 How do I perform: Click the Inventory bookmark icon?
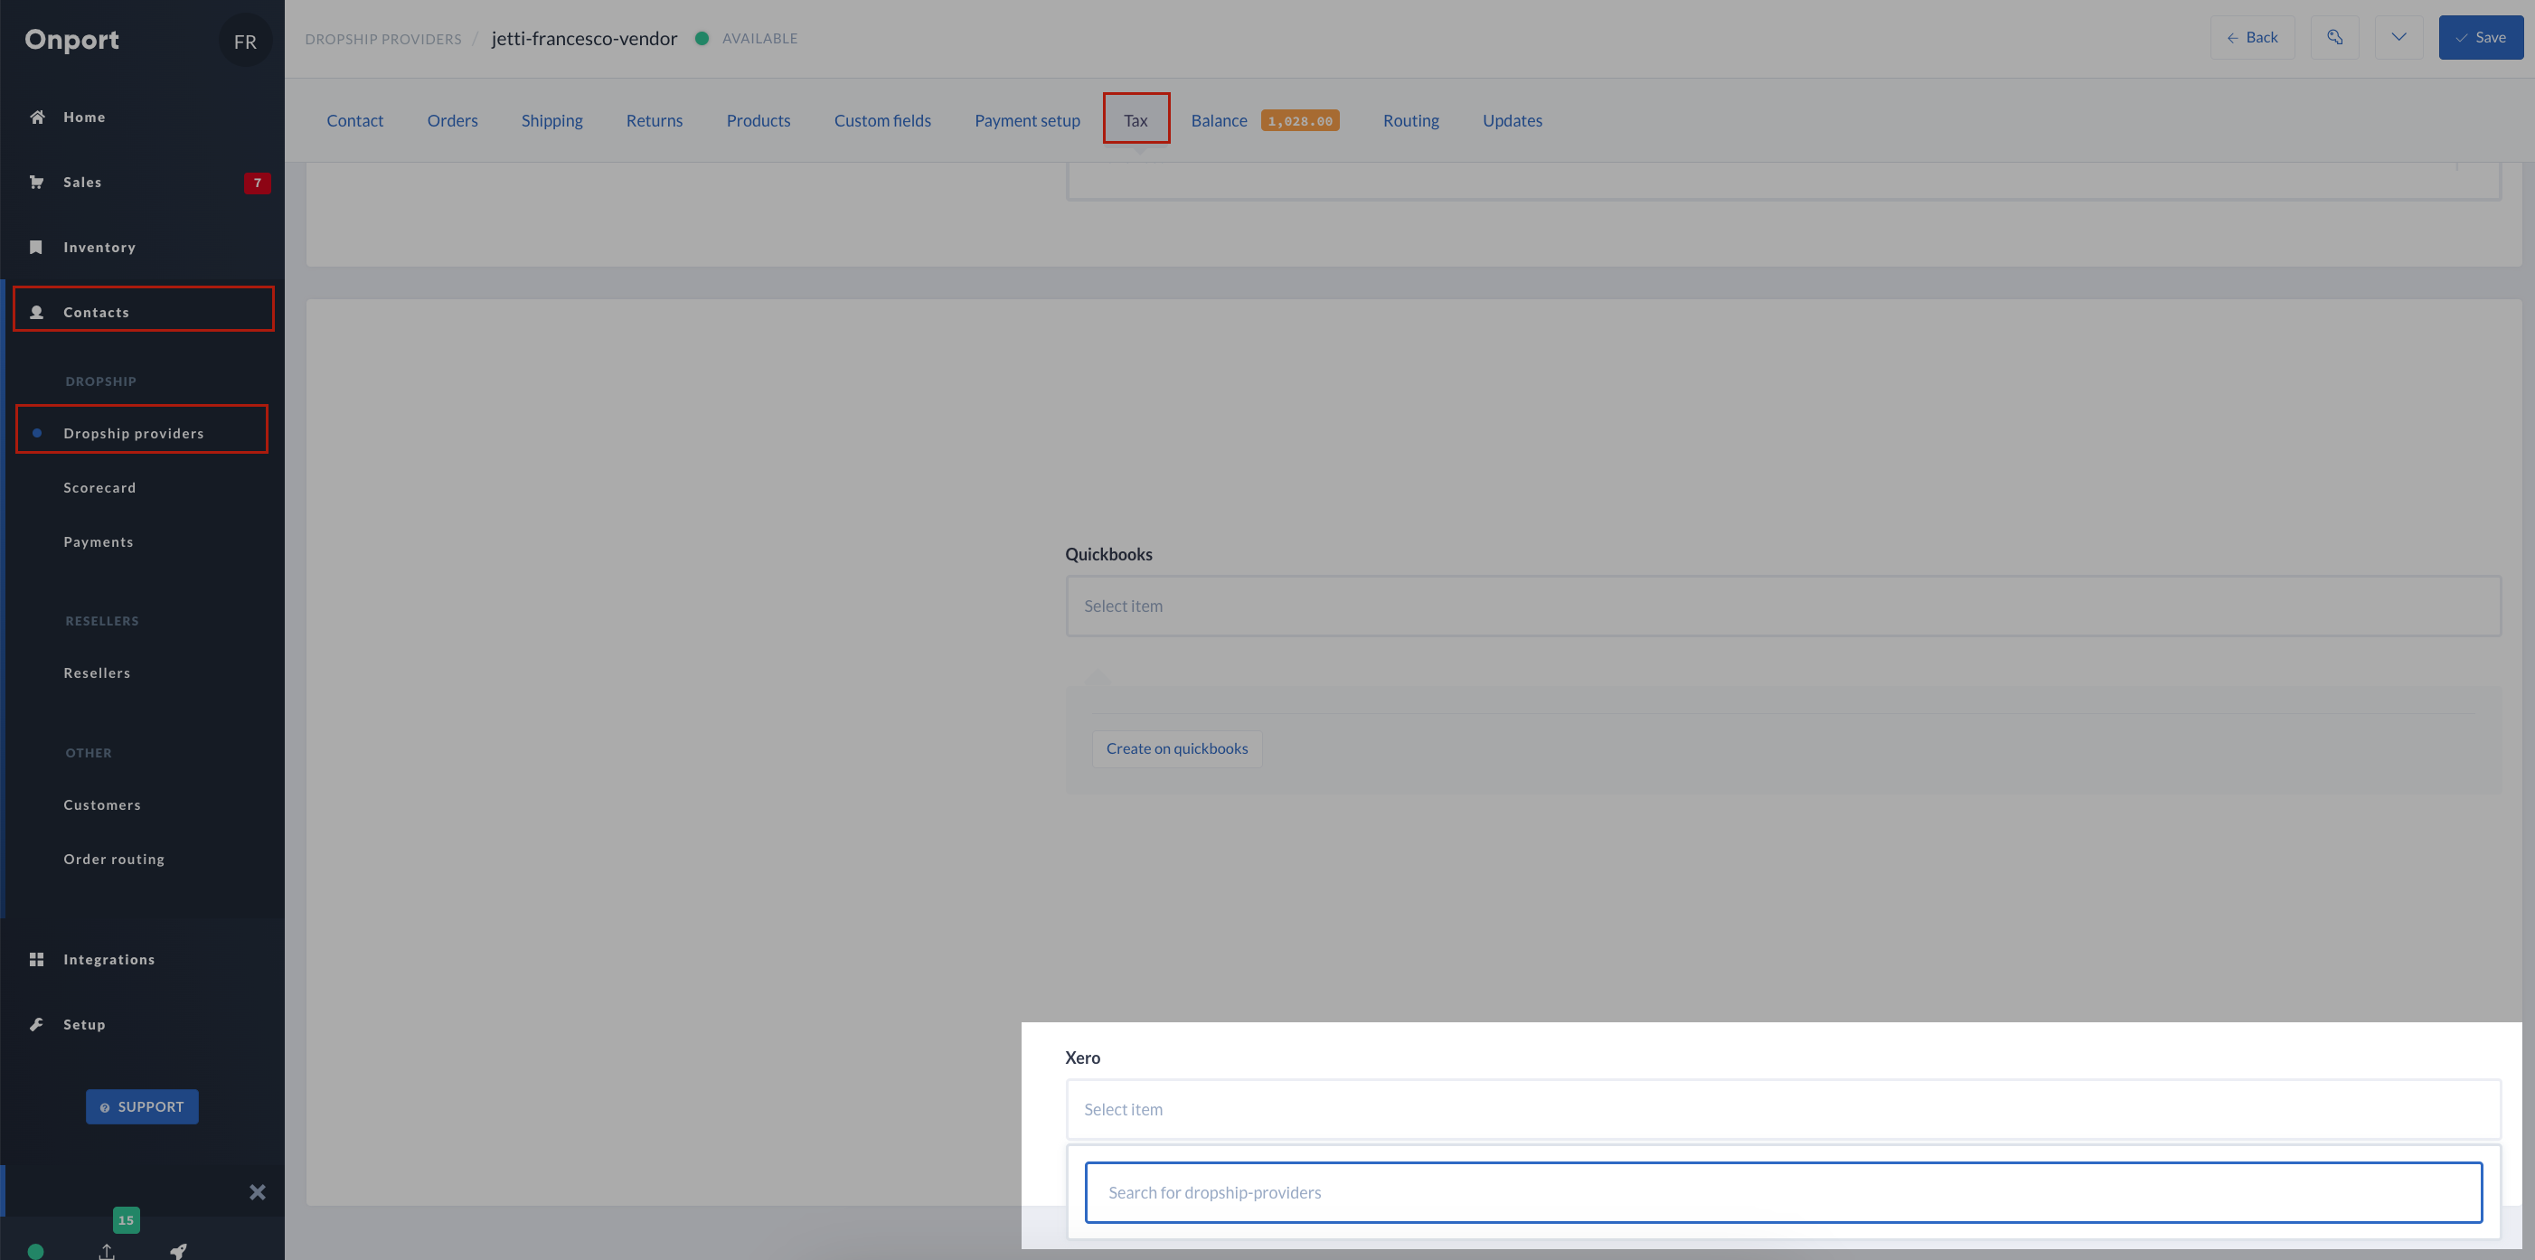point(36,247)
